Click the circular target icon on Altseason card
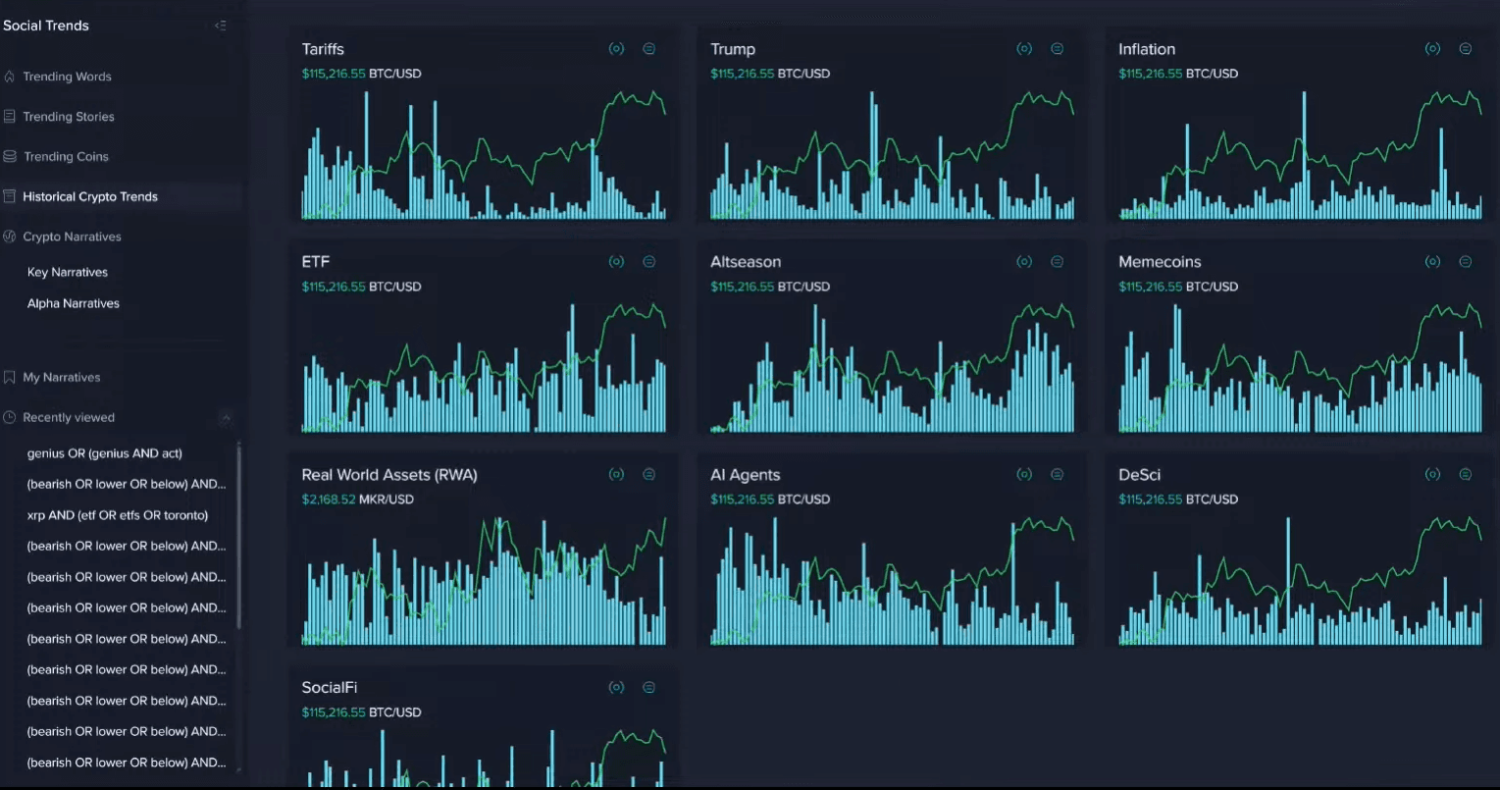Screen dimensions: 1500x790 pyautogui.click(x=1024, y=262)
